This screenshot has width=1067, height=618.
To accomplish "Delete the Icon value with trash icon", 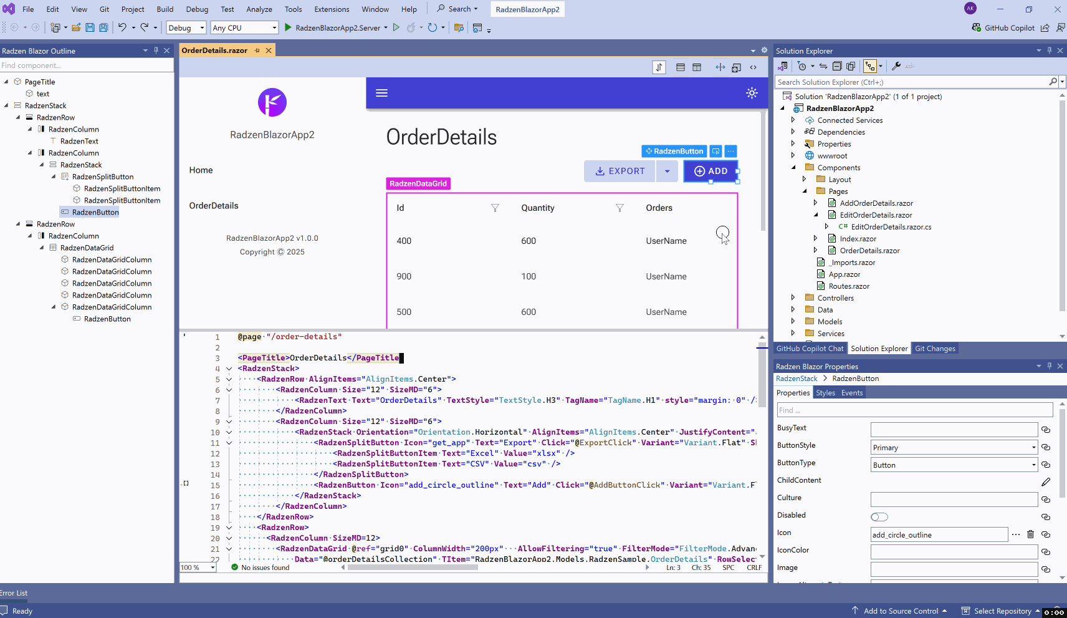I will [1030, 534].
